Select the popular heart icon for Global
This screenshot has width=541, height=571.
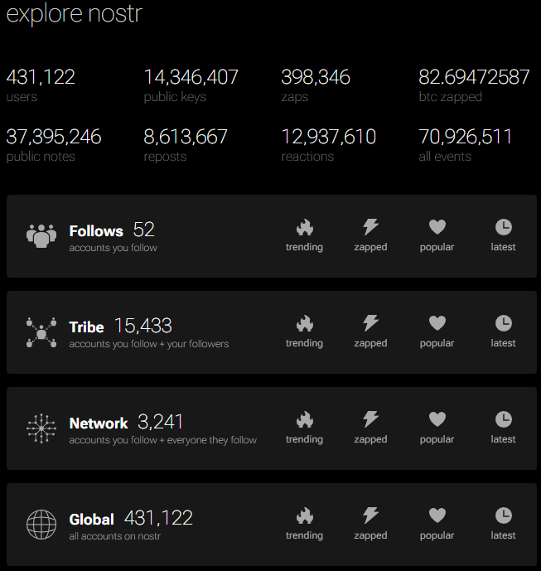(437, 515)
